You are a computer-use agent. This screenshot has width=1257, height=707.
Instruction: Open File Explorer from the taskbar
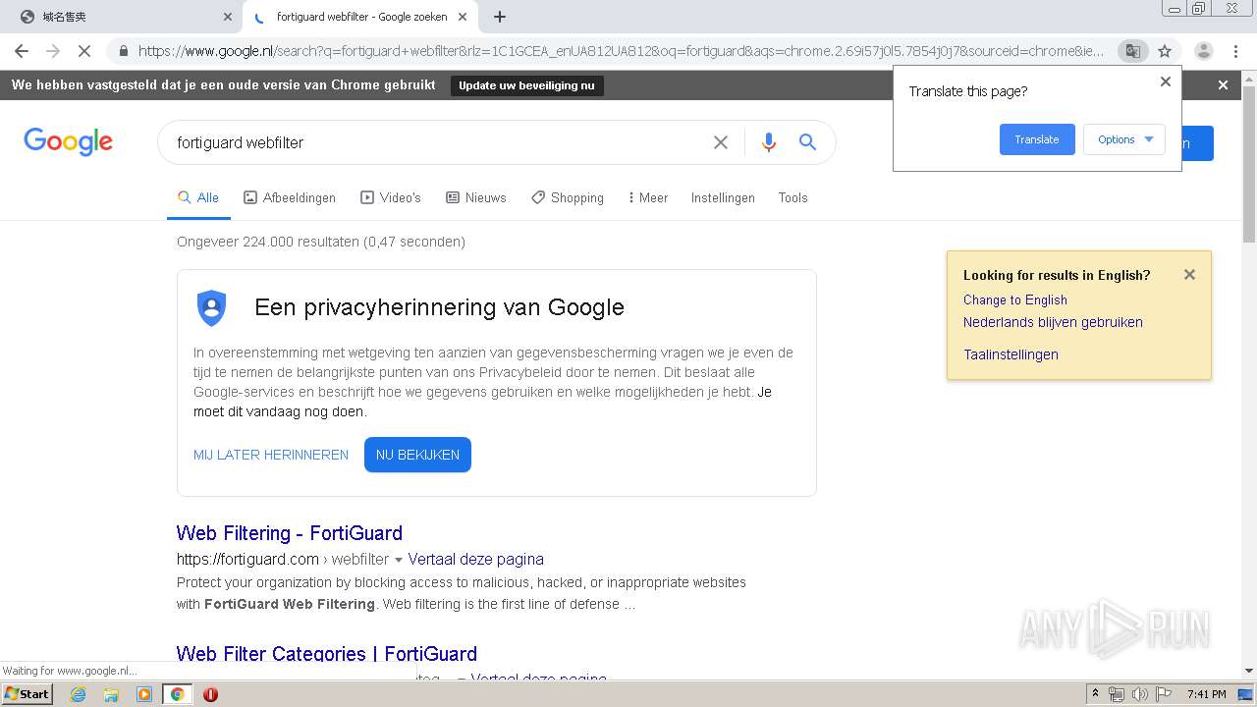[111, 694]
